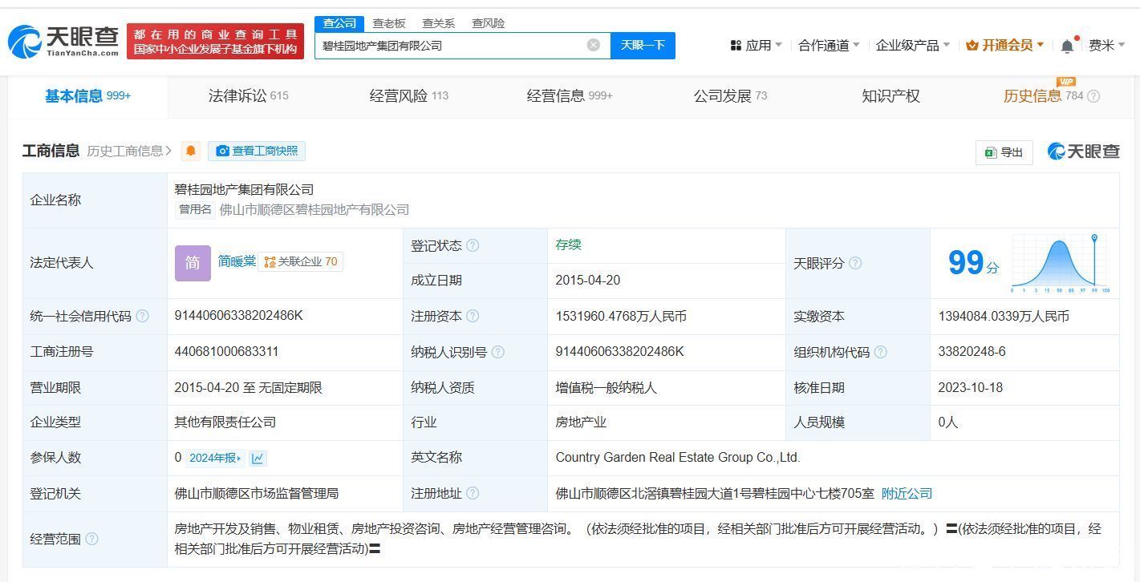Open the 参保人数 trend chart icon
Viewport: 1140px width, 582px height.
coord(258,458)
